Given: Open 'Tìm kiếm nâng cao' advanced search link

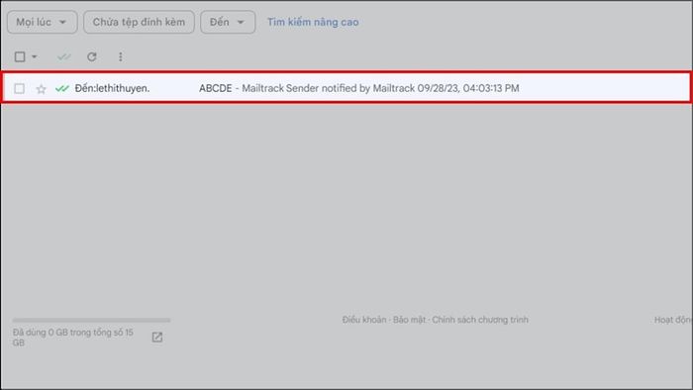Looking at the screenshot, I should (313, 22).
